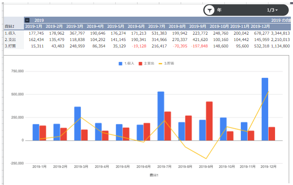The width and height of the screenshot is (293, 185).
Task: Click the blue bar for 2019-7月
Action: 161,116
